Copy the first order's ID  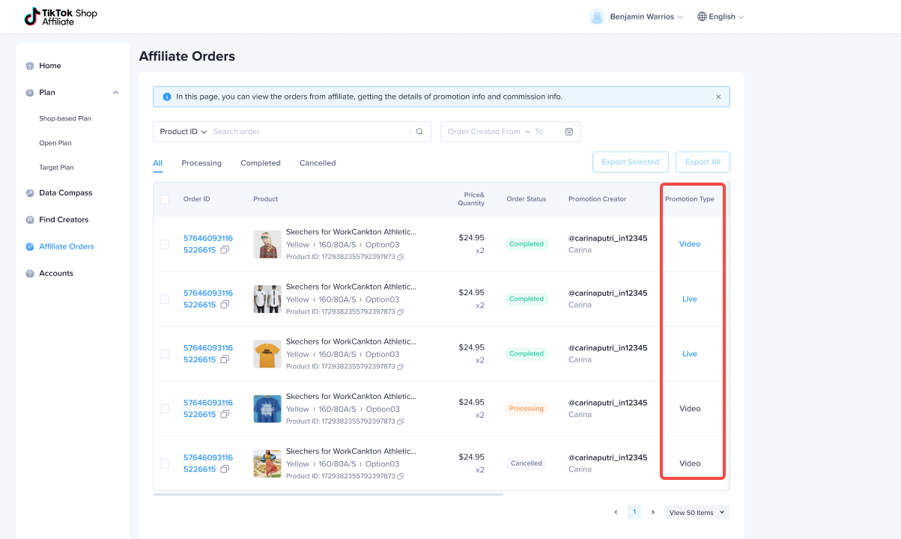point(225,250)
